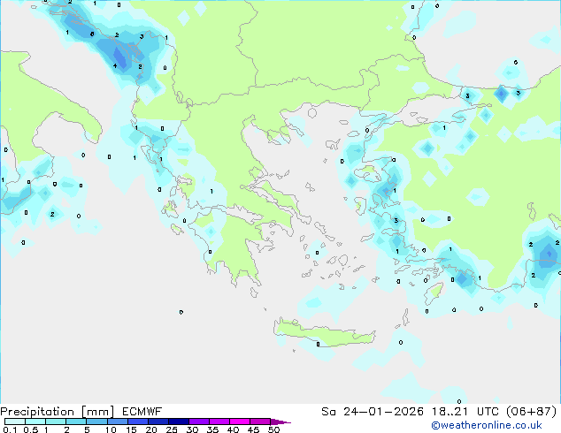Select the 1–2 mm legend color swatch
This screenshot has width=561, height=433.
tap(56, 422)
